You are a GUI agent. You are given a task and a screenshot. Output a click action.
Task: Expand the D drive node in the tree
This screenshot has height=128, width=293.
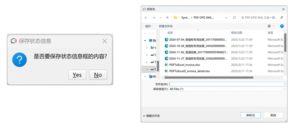coord(147,55)
